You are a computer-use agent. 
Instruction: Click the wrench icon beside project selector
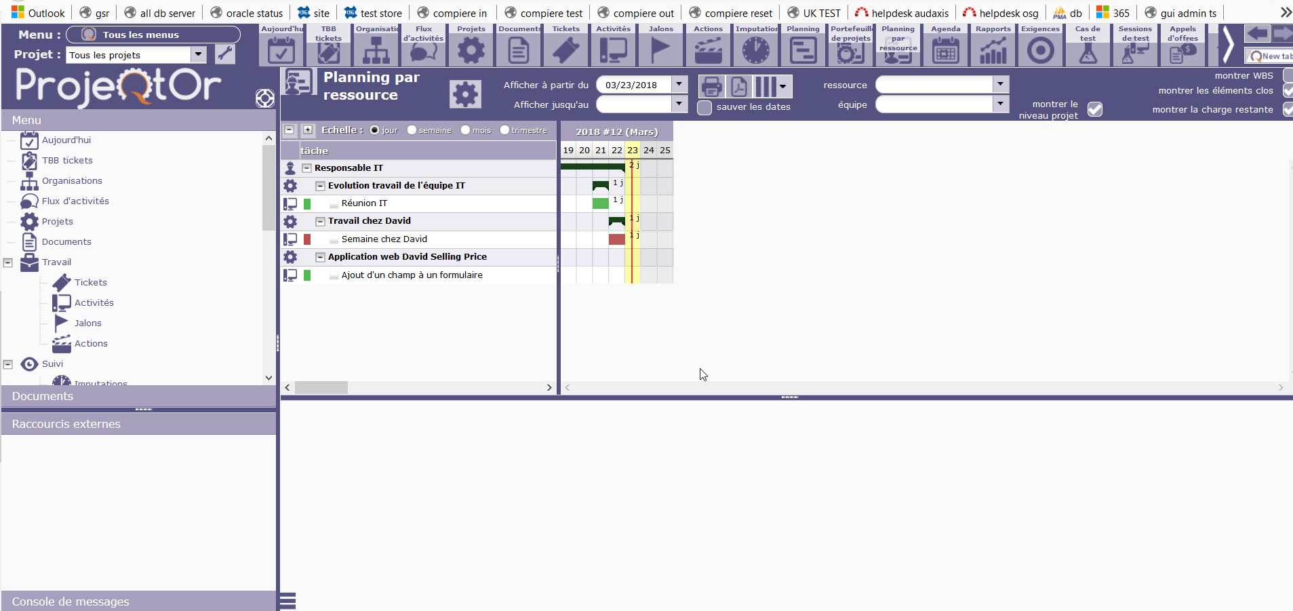[224, 54]
